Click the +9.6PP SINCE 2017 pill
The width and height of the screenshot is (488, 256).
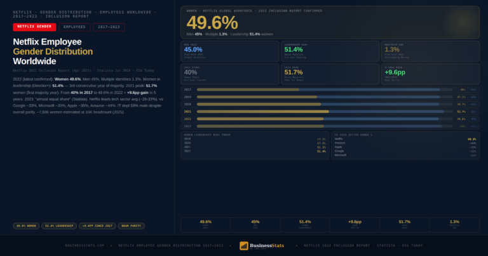pos(97,226)
